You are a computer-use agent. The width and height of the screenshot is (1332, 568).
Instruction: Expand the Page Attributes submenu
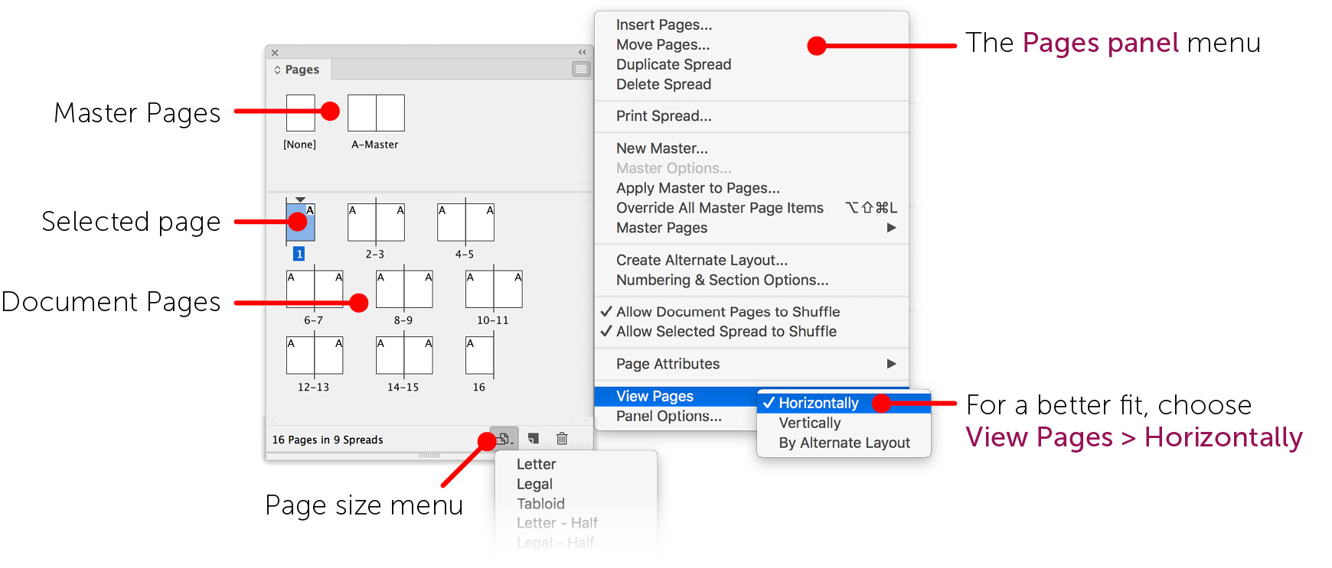751,364
